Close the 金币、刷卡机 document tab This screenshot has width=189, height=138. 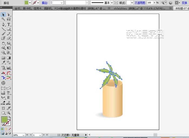[x=109, y=8]
